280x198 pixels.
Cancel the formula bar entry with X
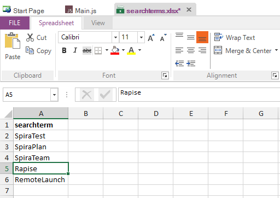(87, 95)
